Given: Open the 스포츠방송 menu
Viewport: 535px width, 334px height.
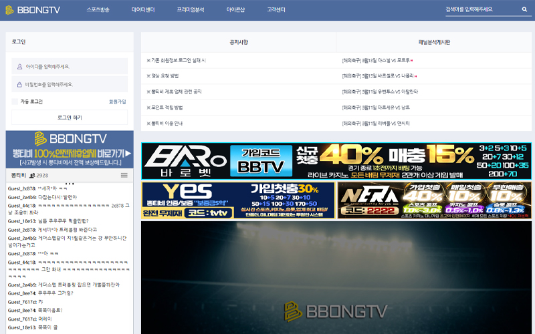Looking at the screenshot, I should pos(98,9).
